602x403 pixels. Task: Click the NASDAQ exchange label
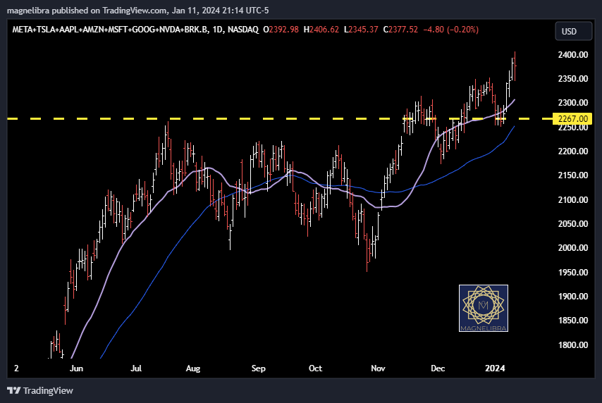tap(243, 30)
